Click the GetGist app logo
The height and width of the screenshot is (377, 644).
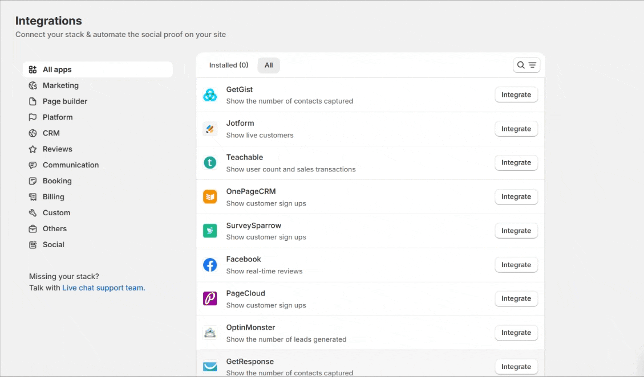click(210, 95)
